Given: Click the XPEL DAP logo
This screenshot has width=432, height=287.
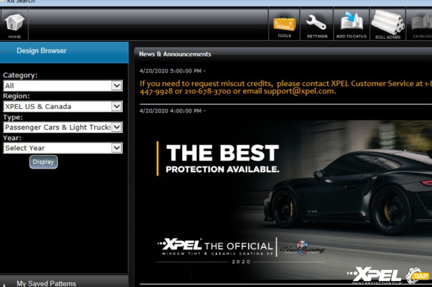Looking at the screenshot, I should pos(388,275).
